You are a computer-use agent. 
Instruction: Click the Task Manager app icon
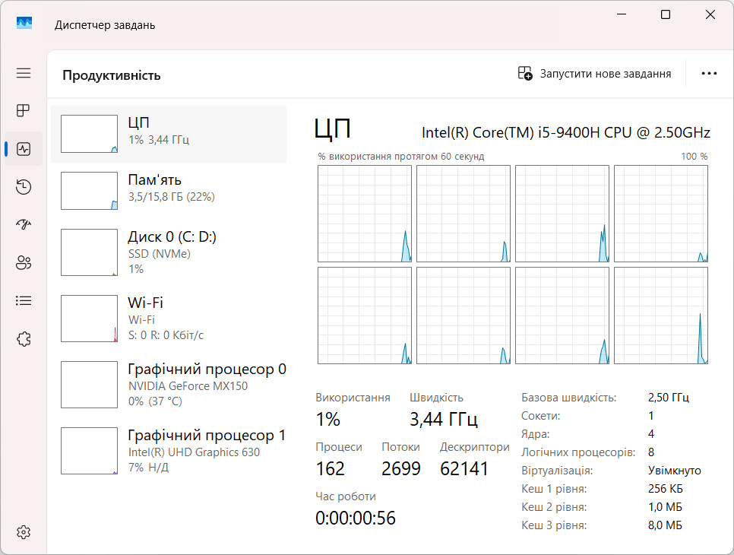(x=24, y=24)
